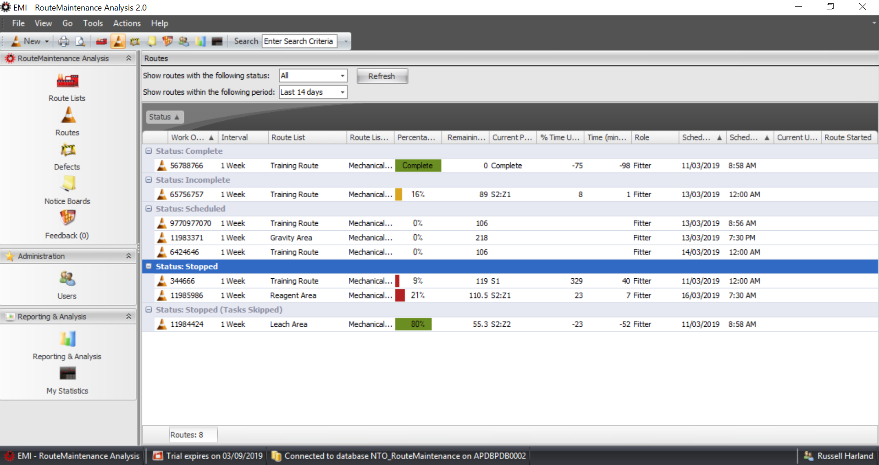Open the Help menu
This screenshot has width=879, height=465.
(160, 23)
